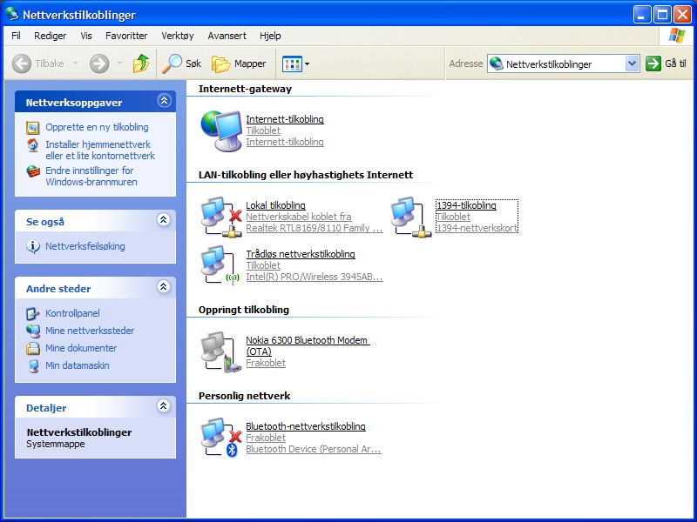Open the Views dropdown arrow
The height and width of the screenshot is (522, 697).
click(x=307, y=64)
